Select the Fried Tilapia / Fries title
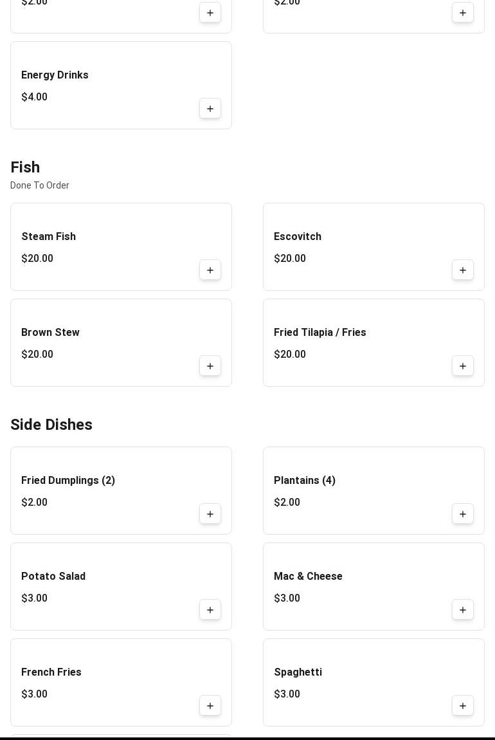 coord(320,333)
